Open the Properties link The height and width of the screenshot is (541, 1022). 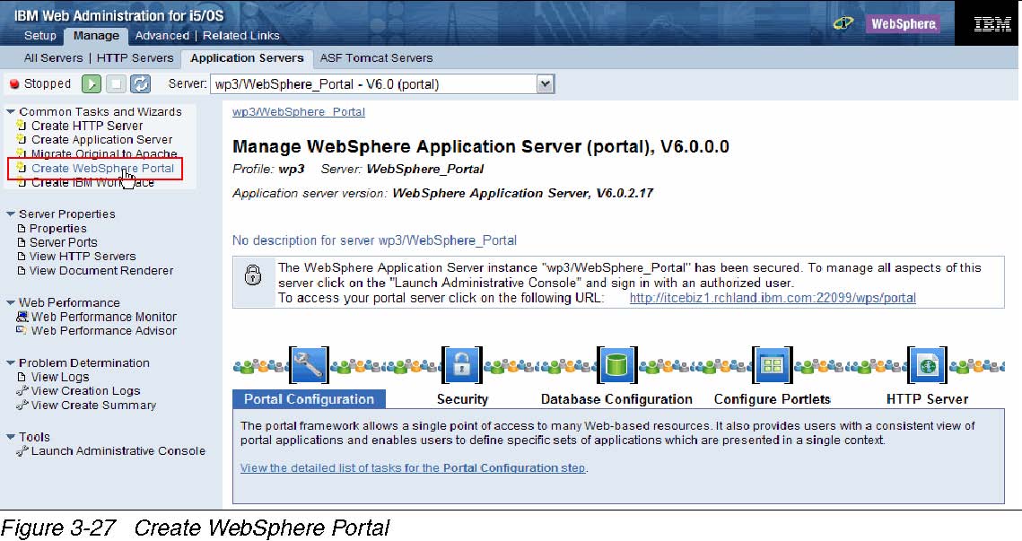58,229
